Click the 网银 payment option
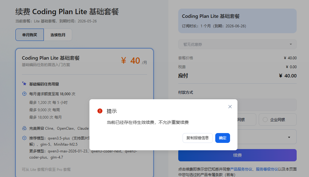 [x=246, y=120]
